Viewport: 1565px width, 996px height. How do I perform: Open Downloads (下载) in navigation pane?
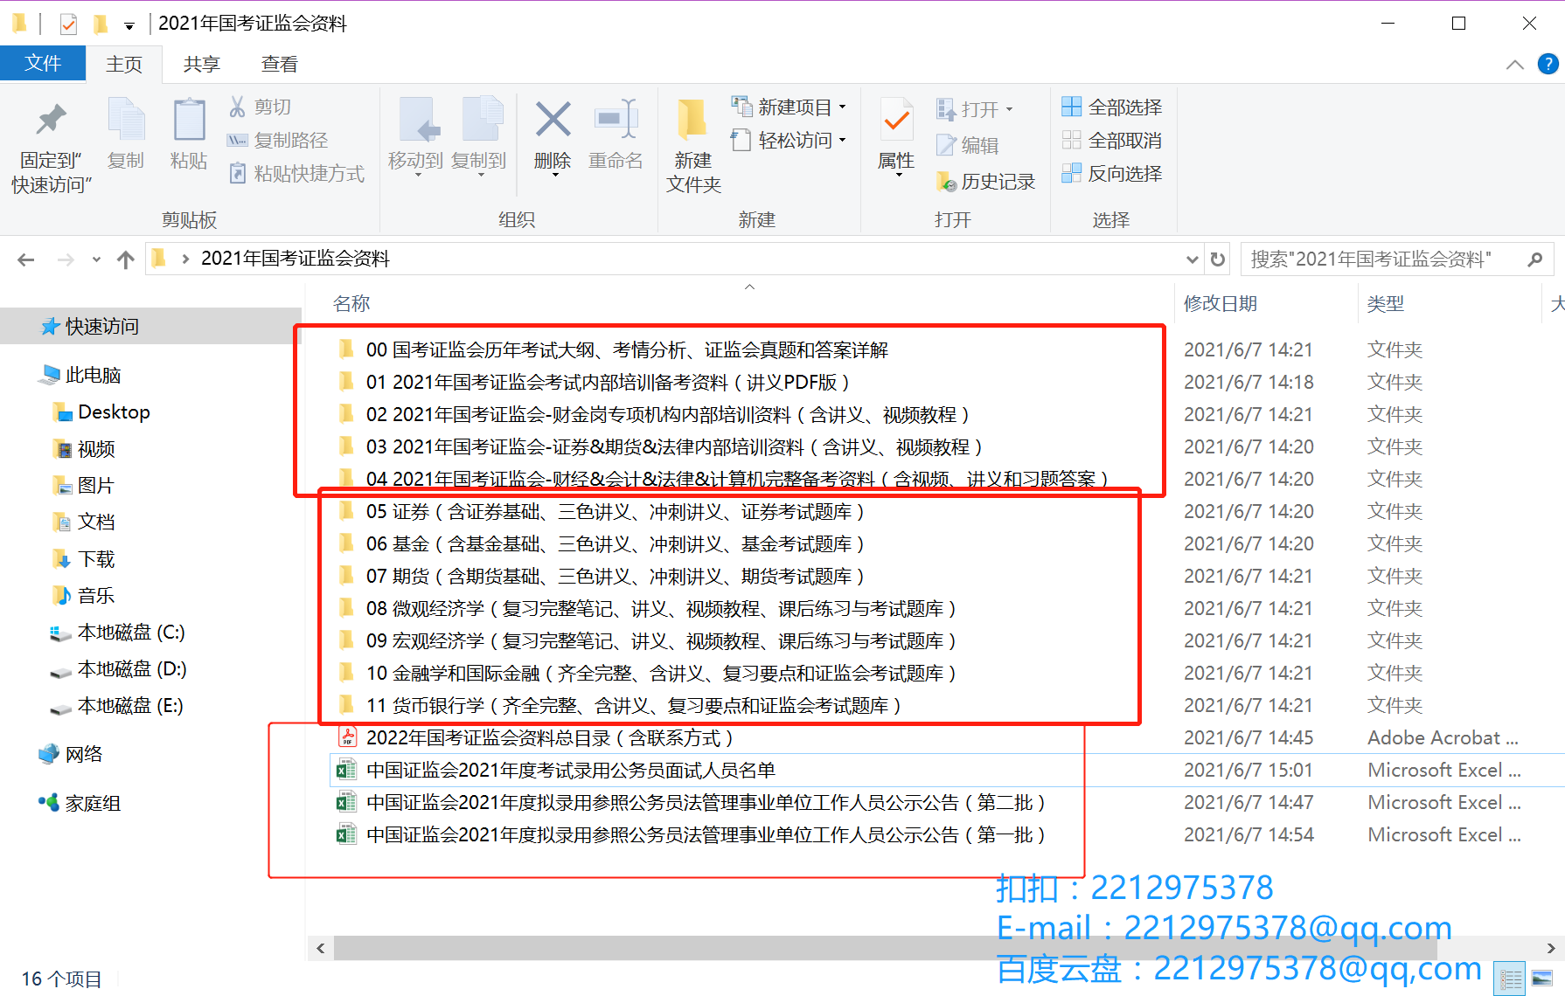click(x=84, y=558)
